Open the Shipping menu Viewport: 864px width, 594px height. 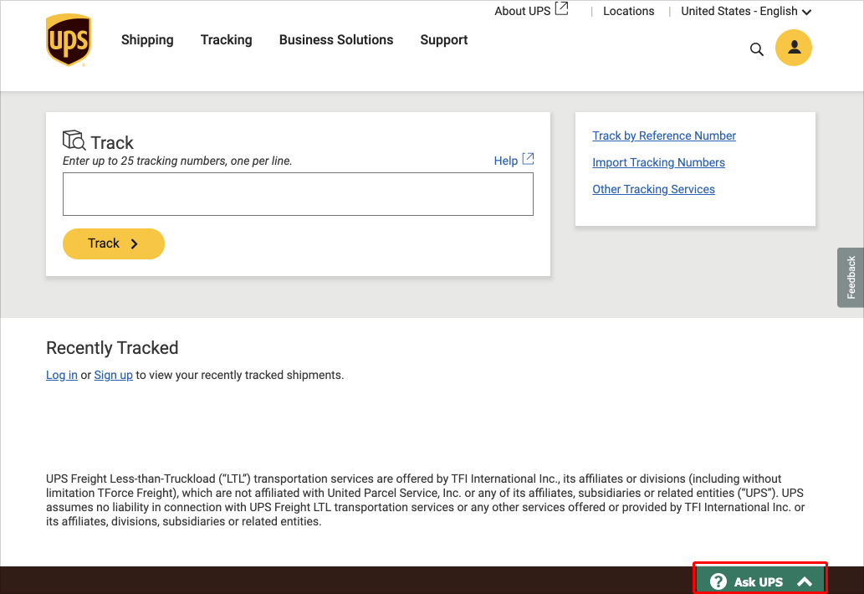tap(147, 40)
